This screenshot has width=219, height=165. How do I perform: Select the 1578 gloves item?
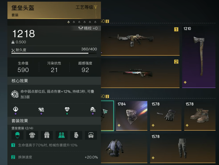coord(166,116)
